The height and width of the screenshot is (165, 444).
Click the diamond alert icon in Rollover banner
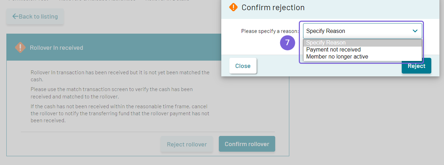point(20,47)
